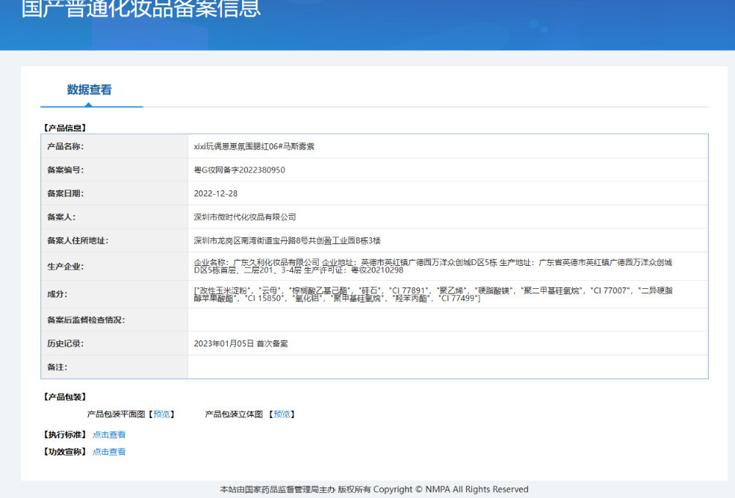Click the 备案人住所地址 row label
This screenshot has width=735, height=498.
(78, 240)
